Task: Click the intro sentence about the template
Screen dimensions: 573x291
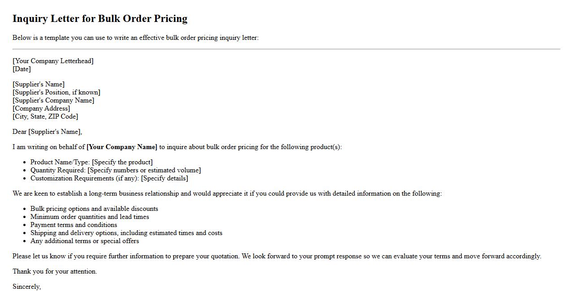Action: point(135,38)
